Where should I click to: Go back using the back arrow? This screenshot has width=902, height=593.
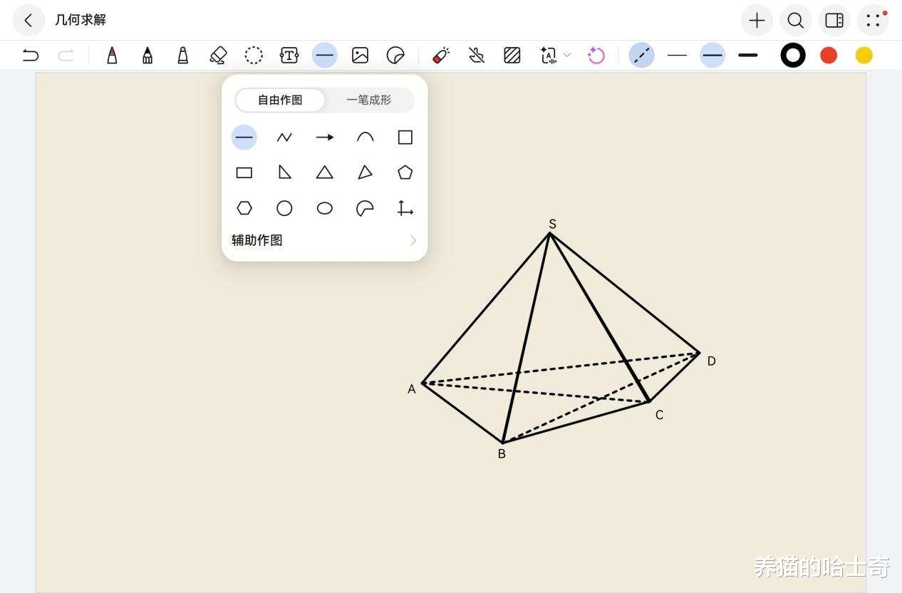point(28,20)
